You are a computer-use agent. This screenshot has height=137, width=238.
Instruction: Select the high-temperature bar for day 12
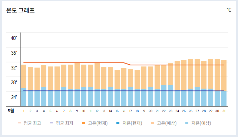(x=97, y=76)
